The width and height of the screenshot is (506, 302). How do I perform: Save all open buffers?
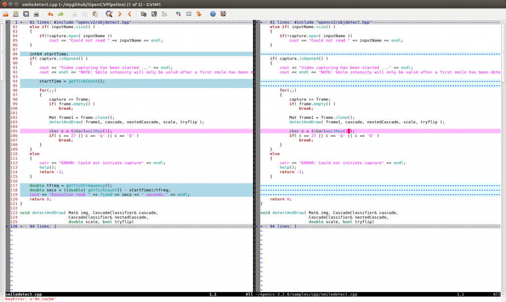[25, 14]
